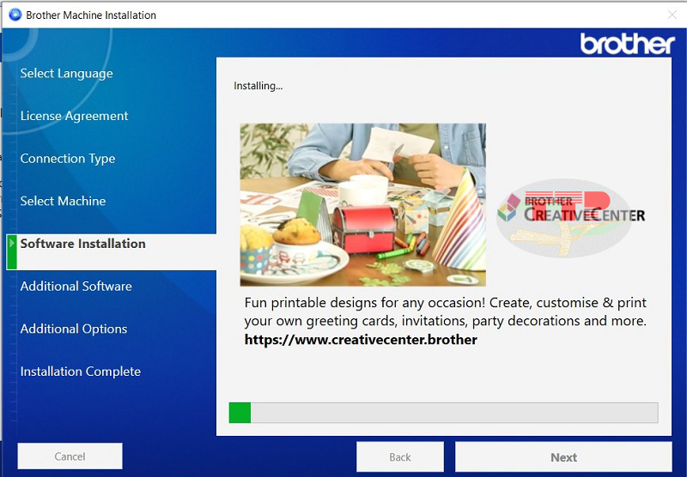Screen dimensions: 687x477
Task: Open the Additional Software step
Action: click(x=76, y=287)
